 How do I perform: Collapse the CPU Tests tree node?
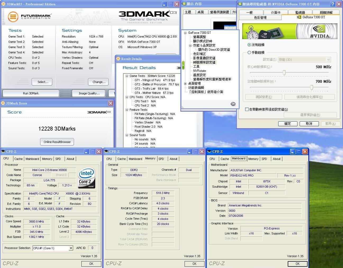[x=127, y=97]
